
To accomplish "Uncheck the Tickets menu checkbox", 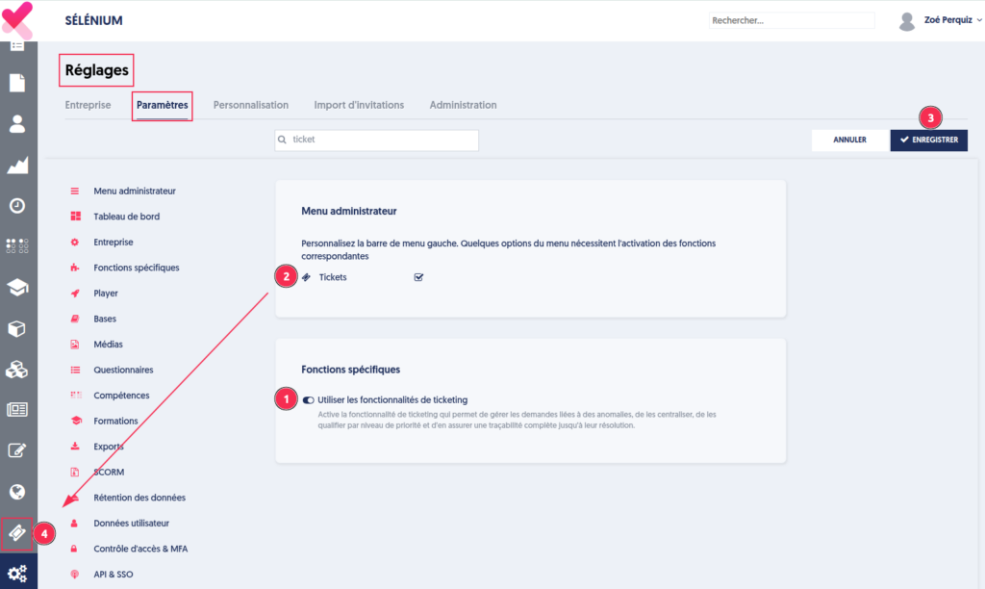I will pyautogui.click(x=418, y=277).
